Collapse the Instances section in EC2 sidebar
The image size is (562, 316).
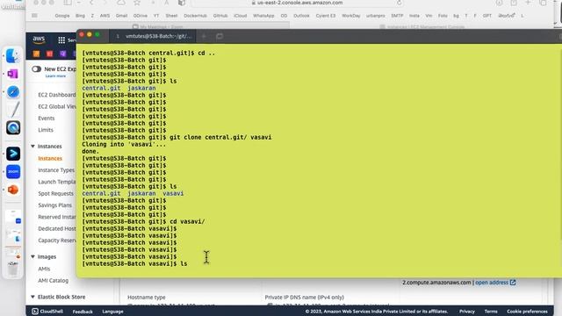pos(32,147)
